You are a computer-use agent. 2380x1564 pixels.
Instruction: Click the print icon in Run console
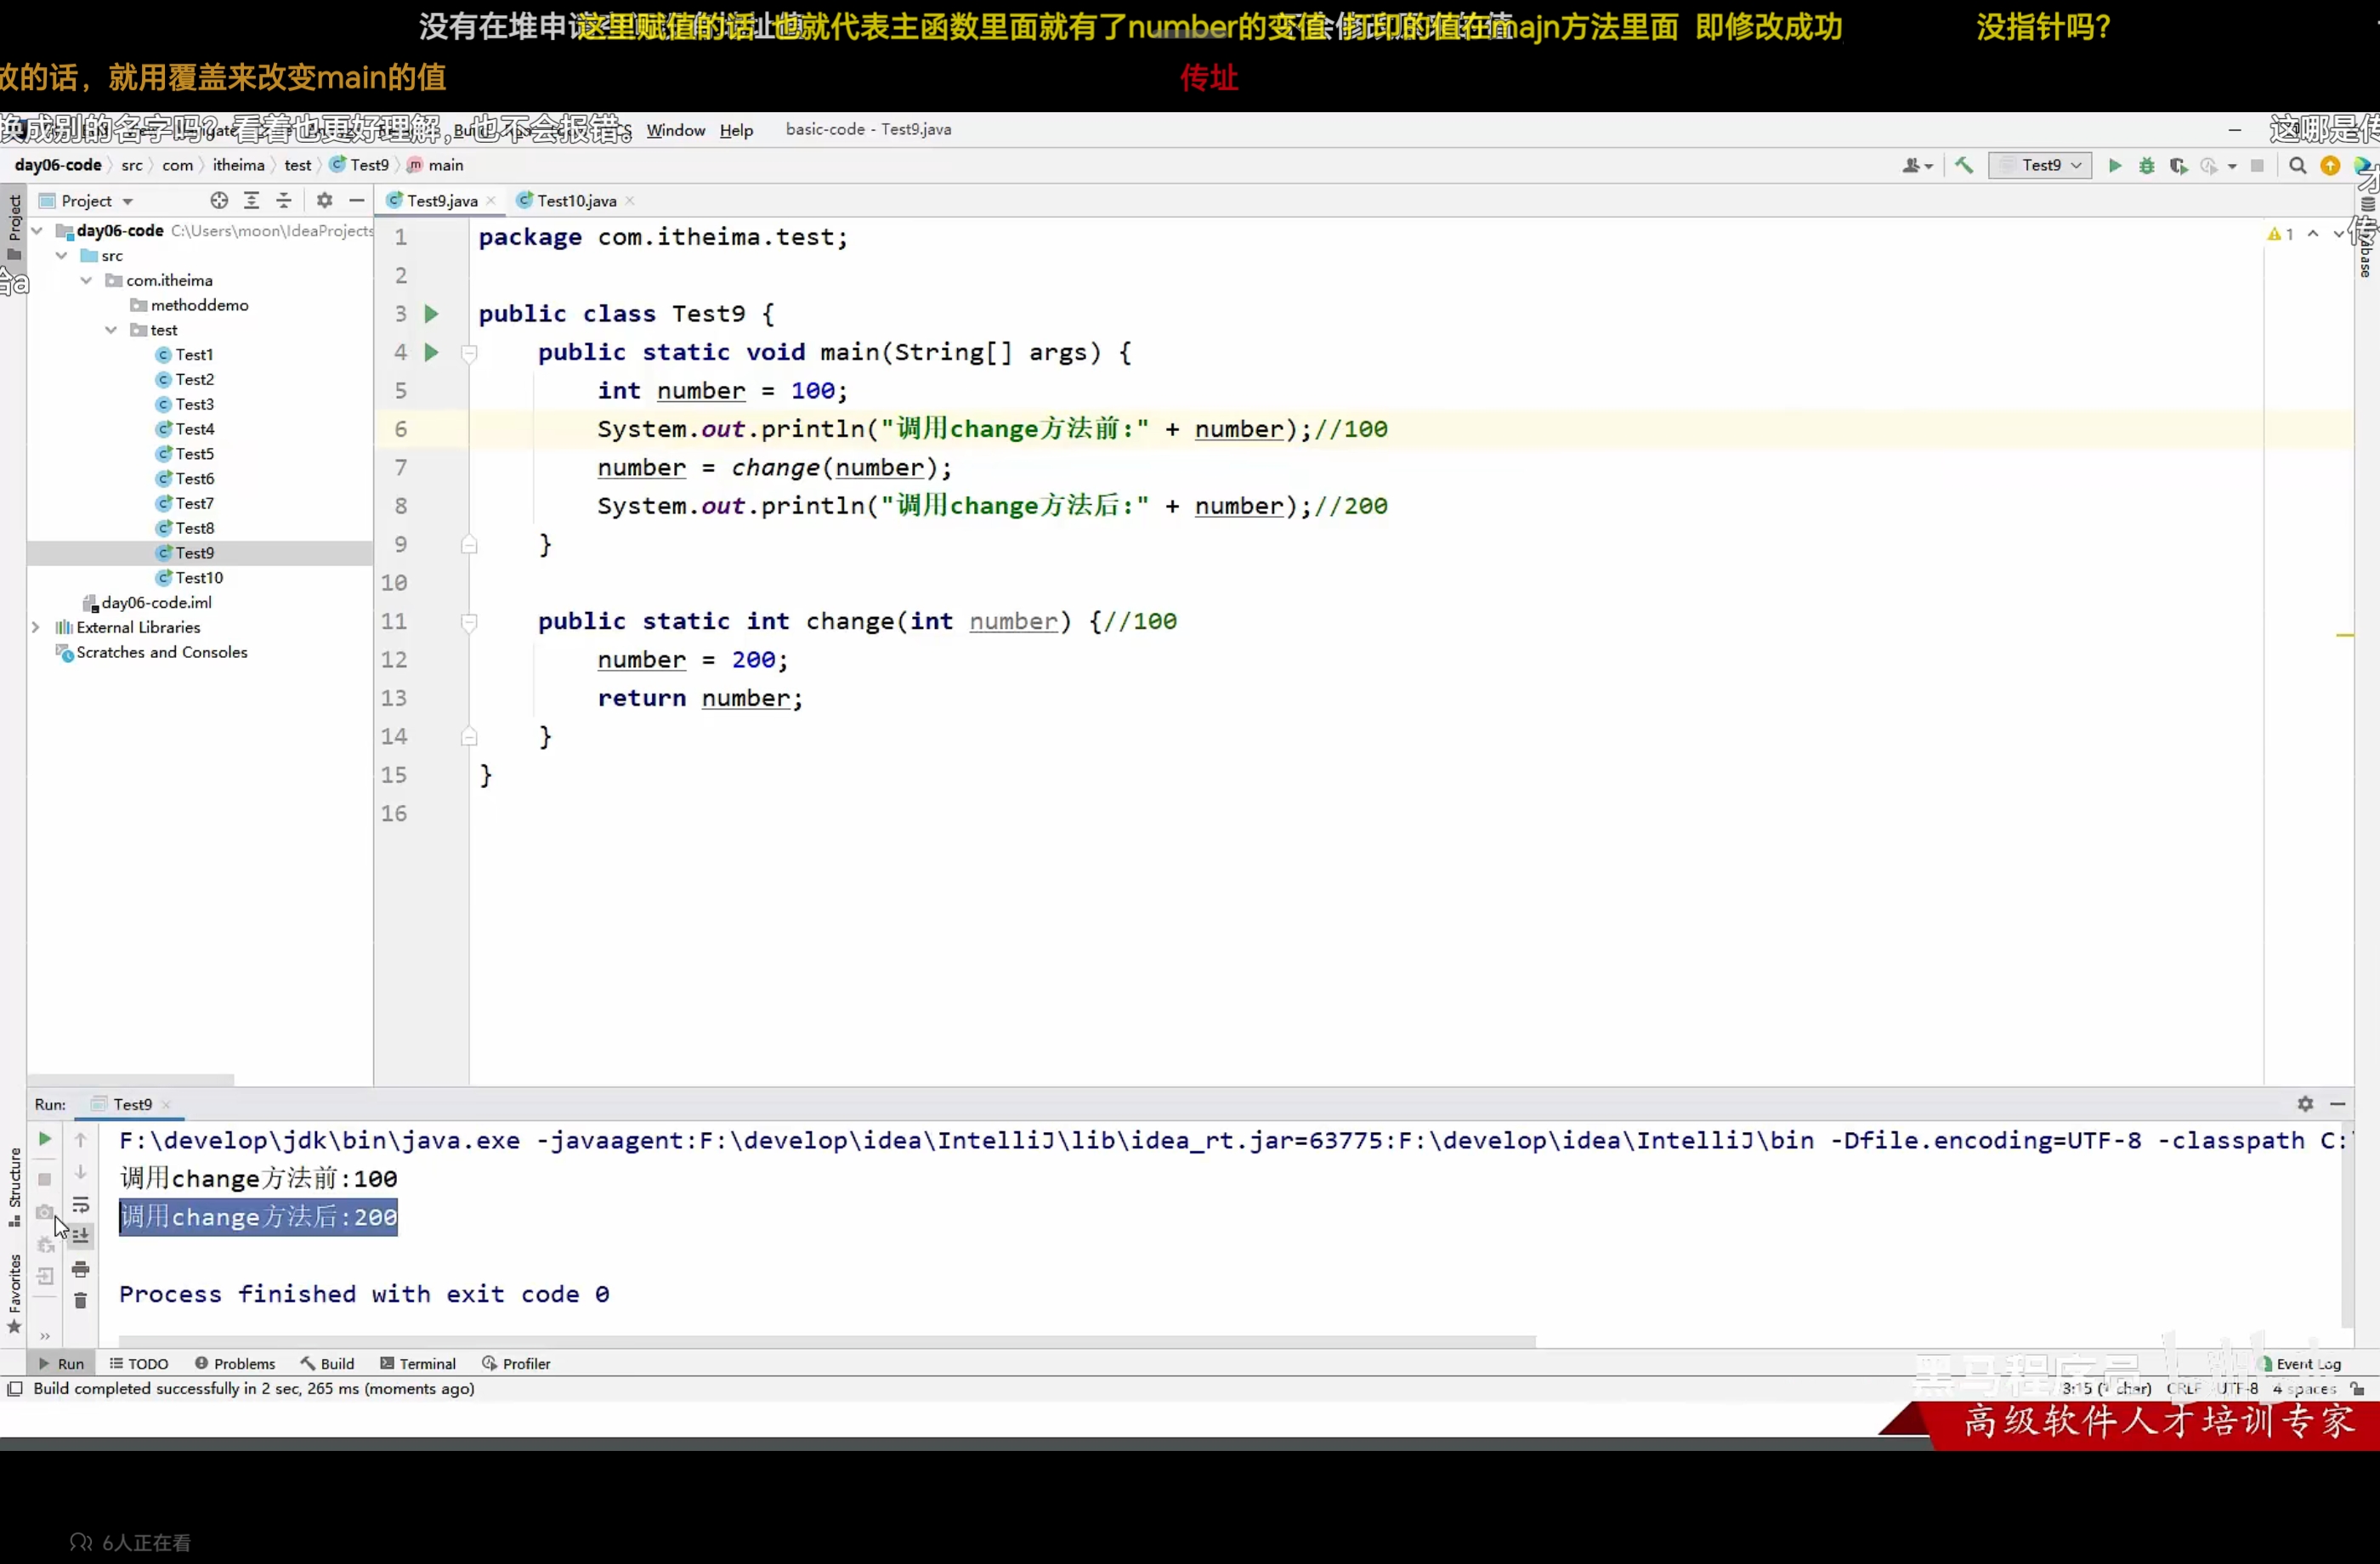81,1269
